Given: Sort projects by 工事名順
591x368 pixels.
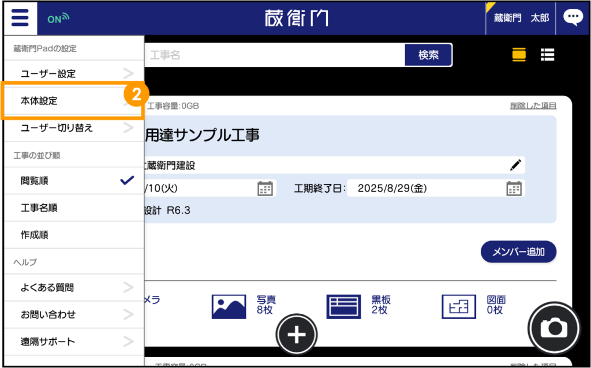Looking at the screenshot, I should click(72, 208).
